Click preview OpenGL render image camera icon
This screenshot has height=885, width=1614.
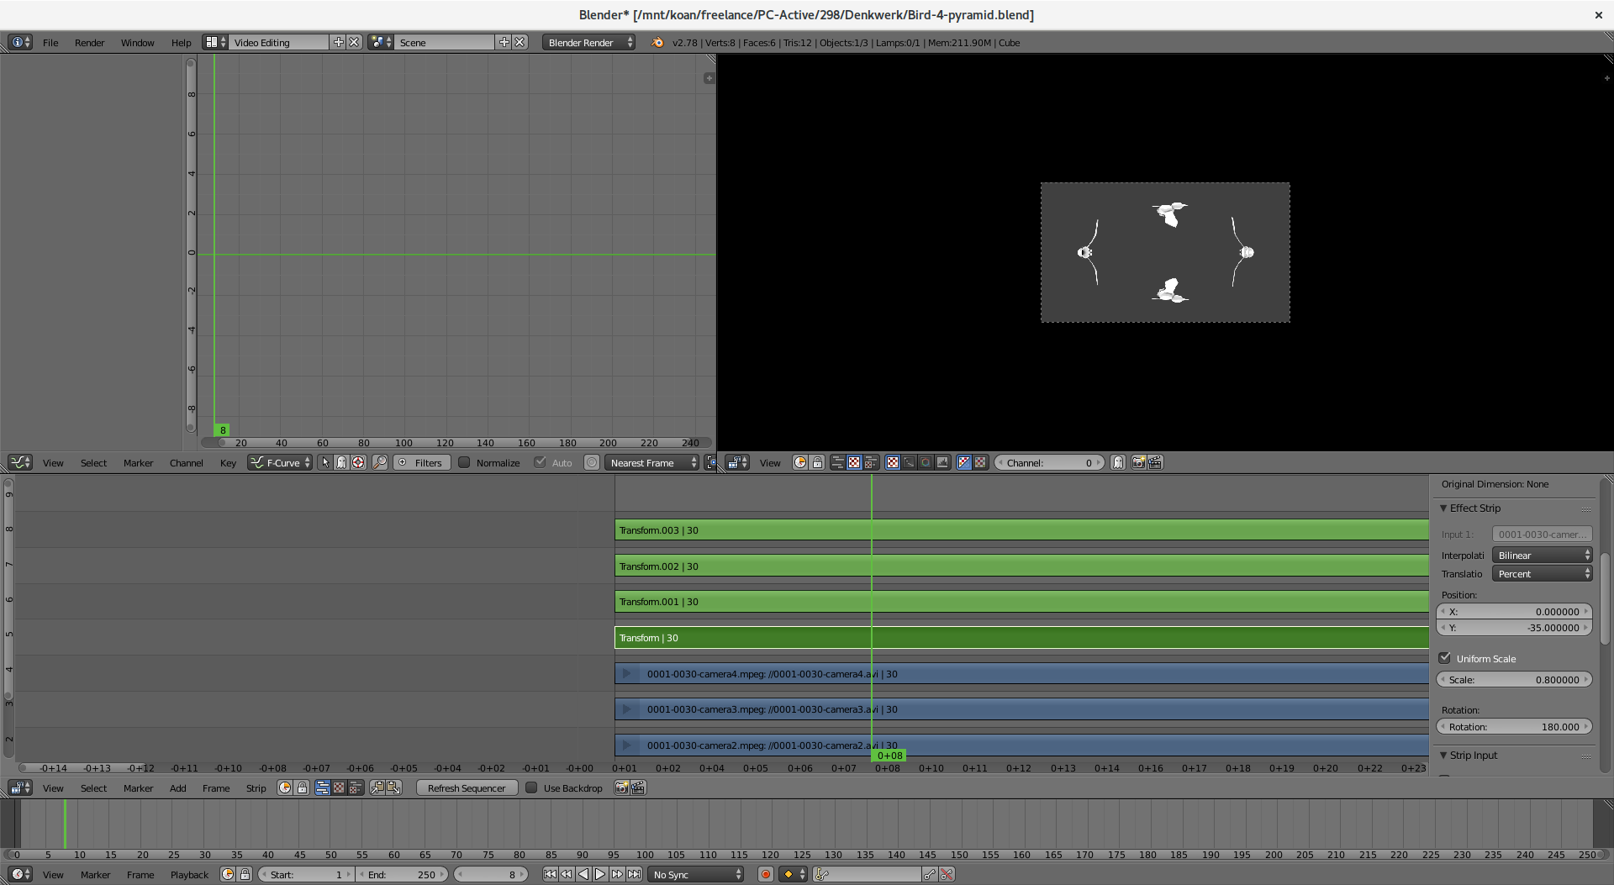click(x=1139, y=462)
